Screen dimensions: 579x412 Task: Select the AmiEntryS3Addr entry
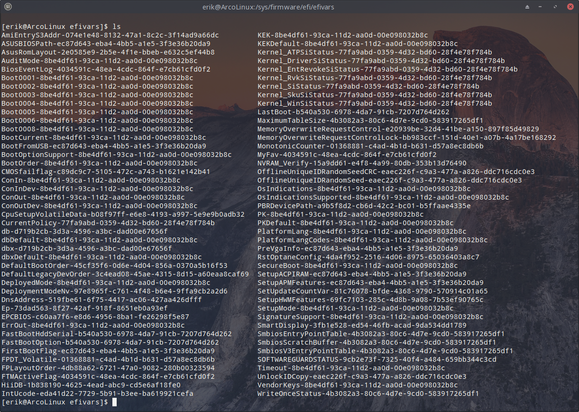(x=110, y=35)
